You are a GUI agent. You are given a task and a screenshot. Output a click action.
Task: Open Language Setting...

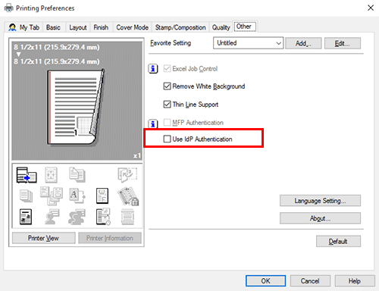[320, 201]
